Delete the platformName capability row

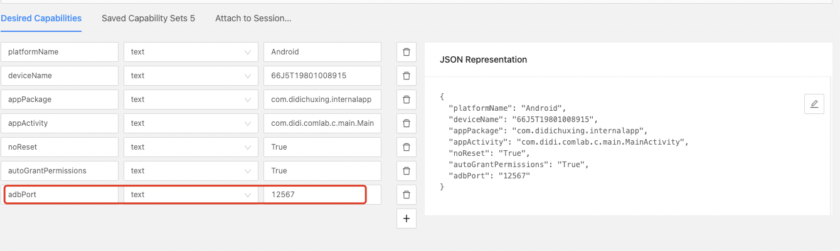click(406, 52)
